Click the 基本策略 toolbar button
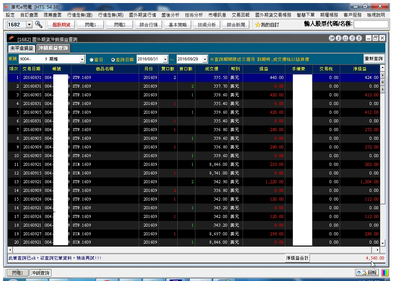The image size is (393, 281). click(178, 25)
